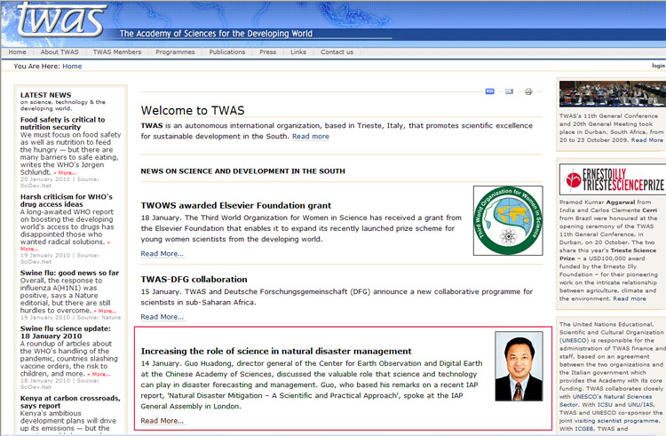Click More link under drug access ideas summary

29,249
